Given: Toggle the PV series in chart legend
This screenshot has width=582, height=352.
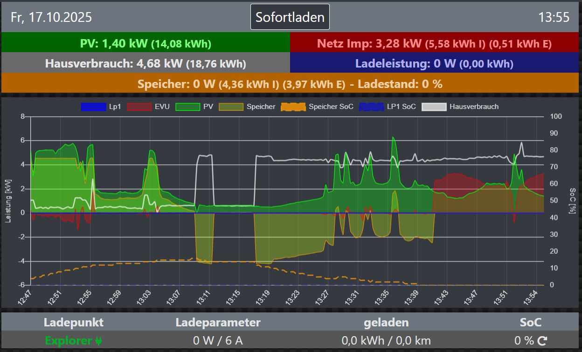Looking at the screenshot, I should click(194, 107).
